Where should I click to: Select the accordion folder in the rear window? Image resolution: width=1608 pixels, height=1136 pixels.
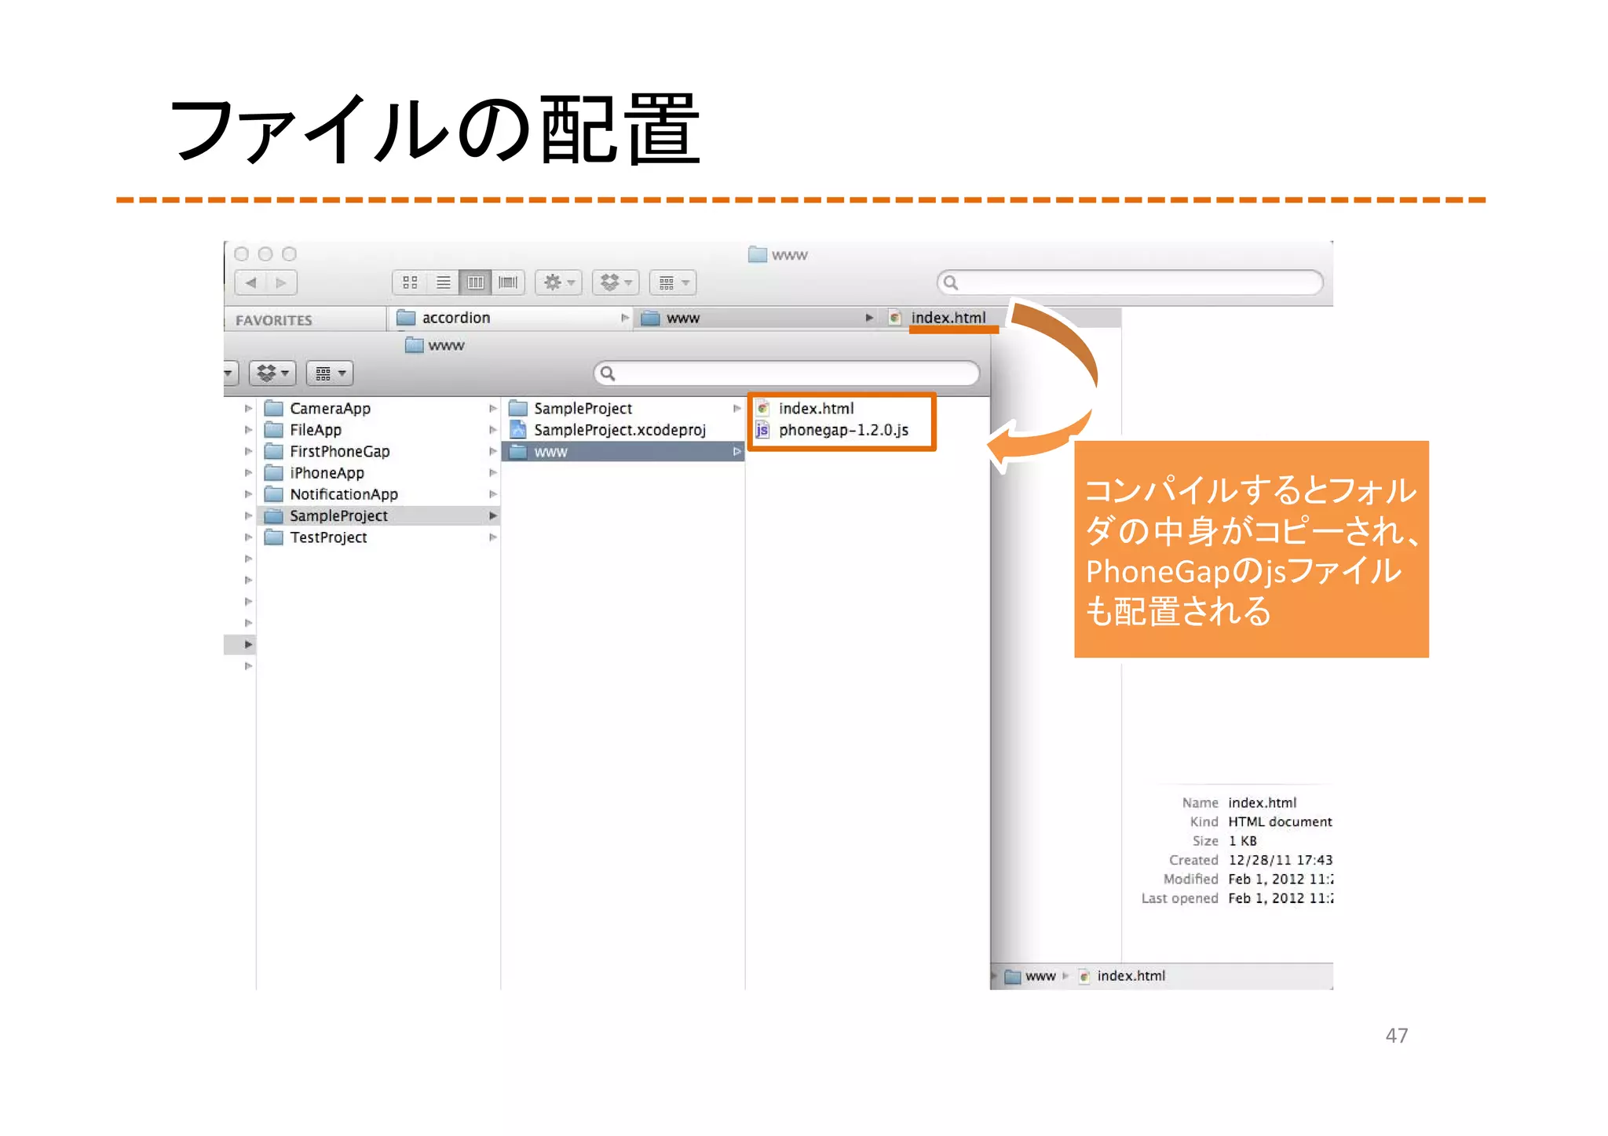point(512,318)
